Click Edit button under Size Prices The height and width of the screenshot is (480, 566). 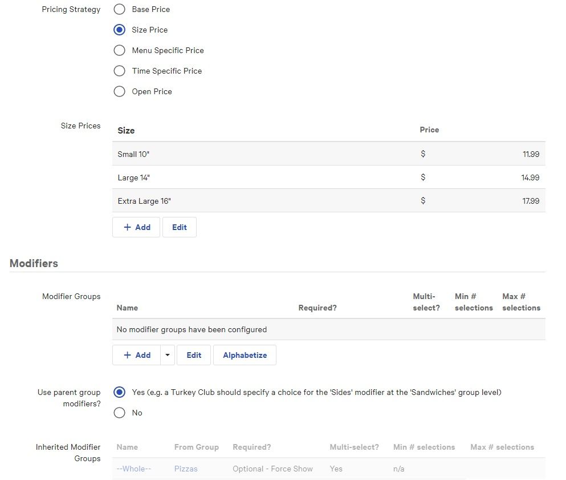tap(179, 227)
